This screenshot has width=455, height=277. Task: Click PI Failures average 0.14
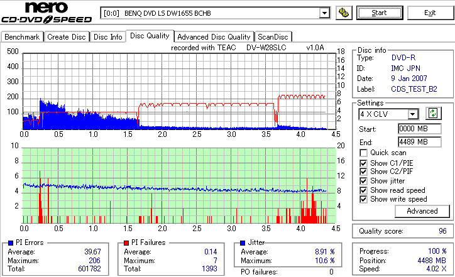click(211, 252)
